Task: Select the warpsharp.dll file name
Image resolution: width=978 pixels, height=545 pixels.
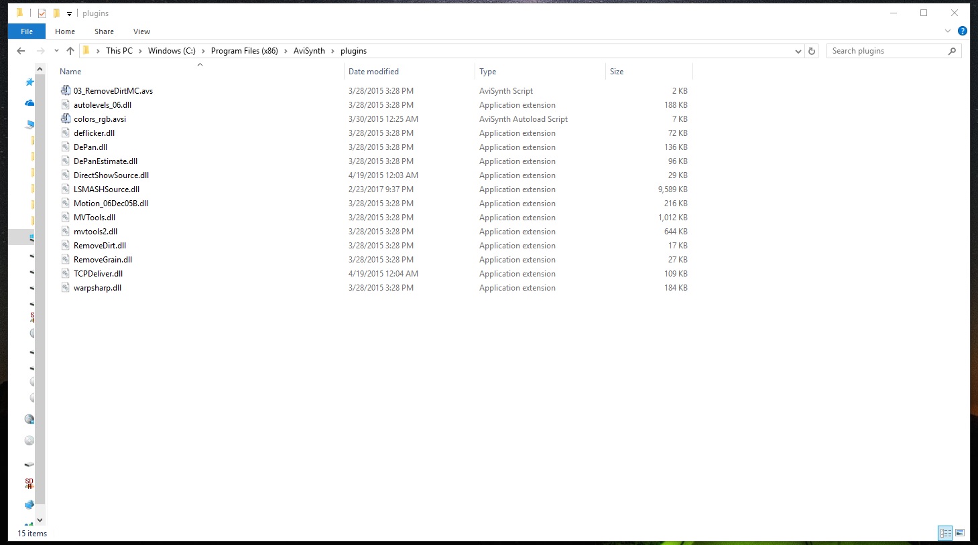Action: [97, 288]
